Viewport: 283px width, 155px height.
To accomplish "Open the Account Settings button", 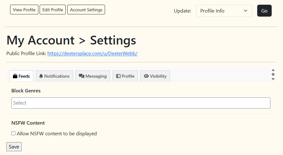I will coord(86,10).
